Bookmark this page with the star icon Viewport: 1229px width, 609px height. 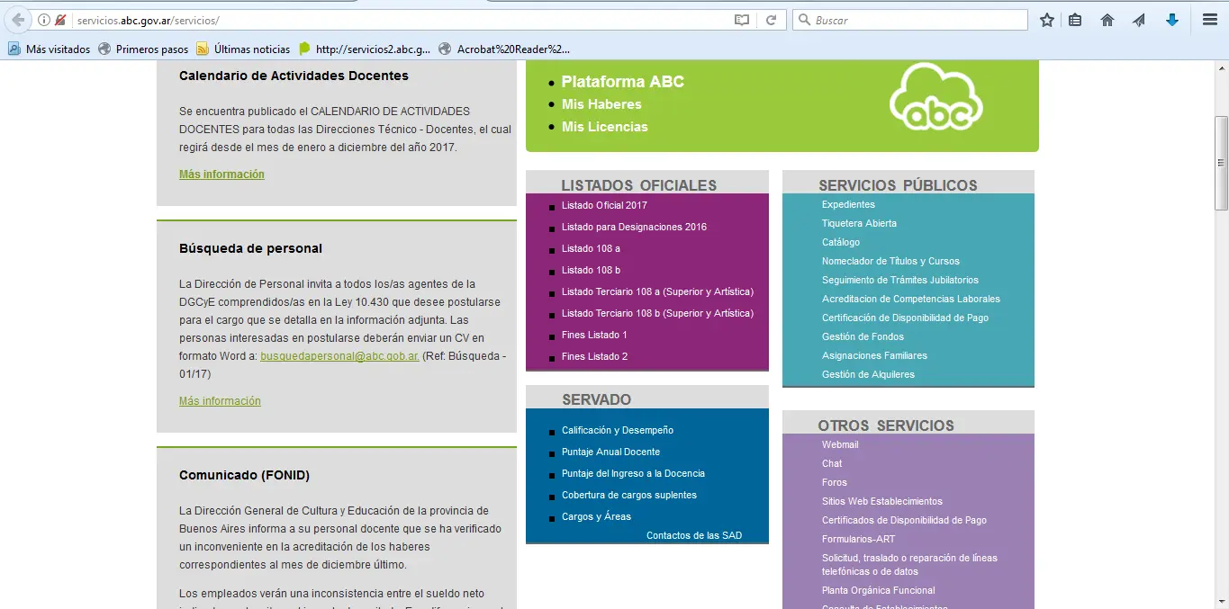click(x=1046, y=19)
